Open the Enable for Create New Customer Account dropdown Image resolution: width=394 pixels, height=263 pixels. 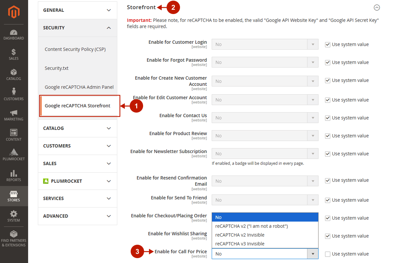tap(265, 81)
